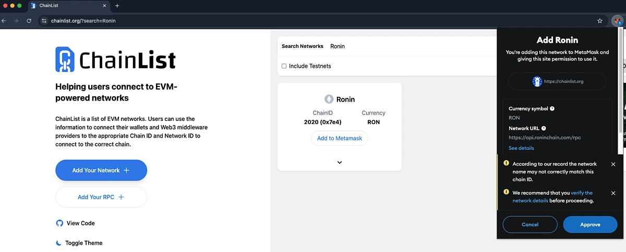Enable the Include Testnets checkbox
The width and height of the screenshot is (626, 252).
284,66
